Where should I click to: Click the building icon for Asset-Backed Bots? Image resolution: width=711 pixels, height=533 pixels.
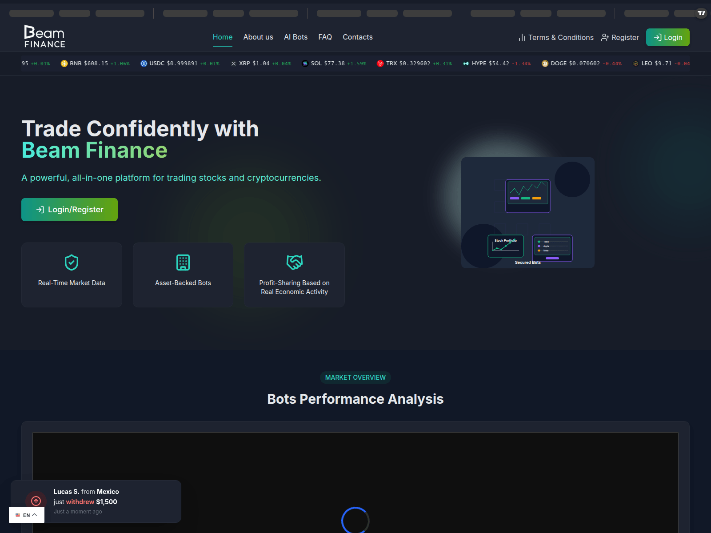183,263
